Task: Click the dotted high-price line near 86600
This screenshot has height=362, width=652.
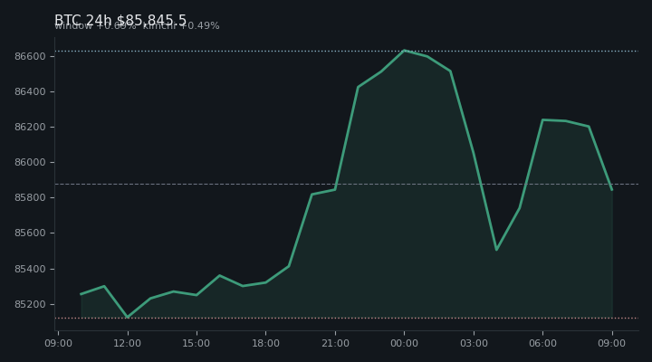Action: coord(346,51)
